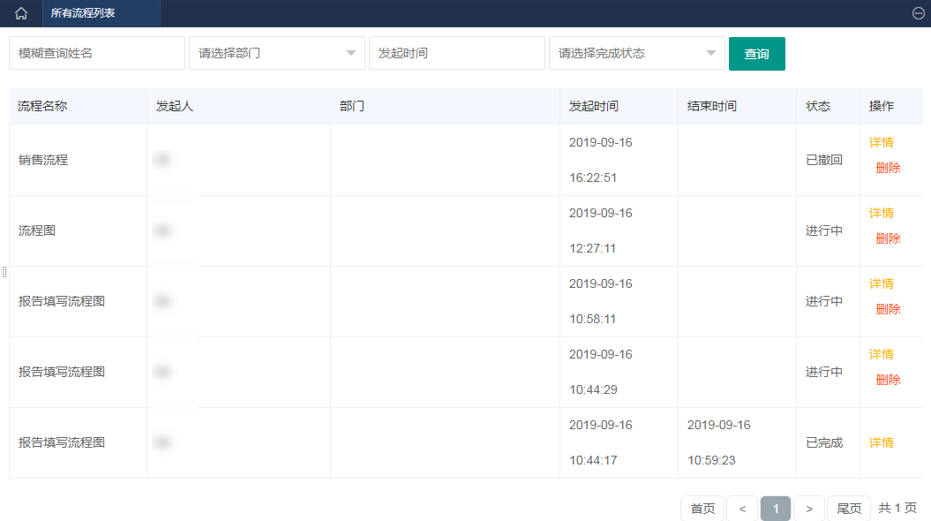931x521 pixels.
Task: Open the more options circle icon
Action: coord(918,13)
